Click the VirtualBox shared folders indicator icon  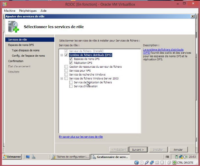[x=157, y=162]
